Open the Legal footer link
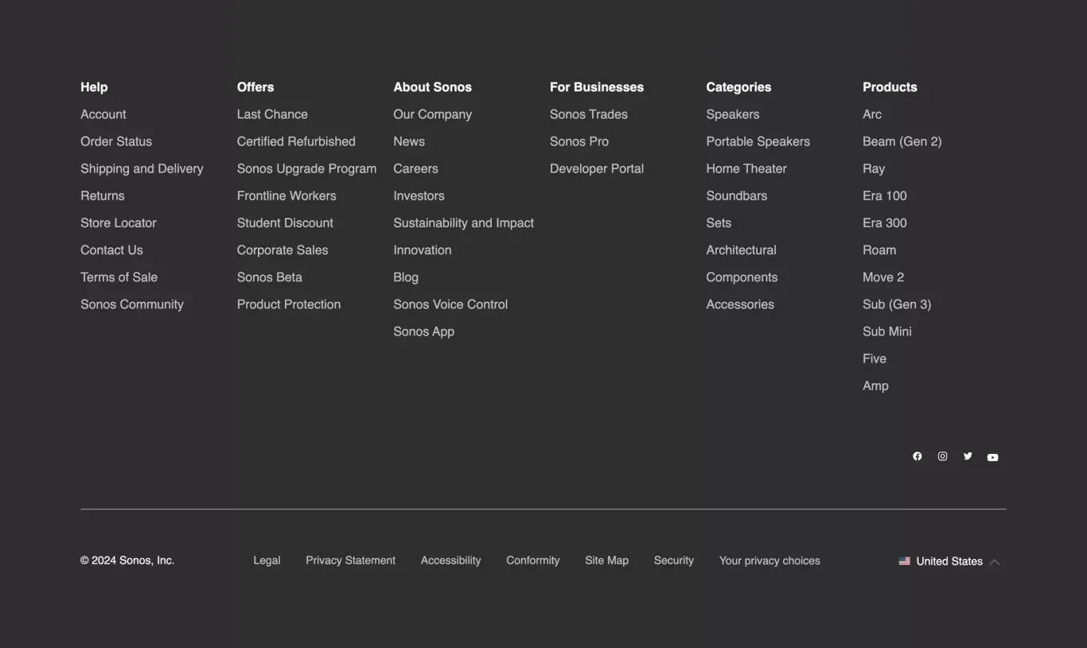The width and height of the screenshot is (1087, 648). point(267,561)
